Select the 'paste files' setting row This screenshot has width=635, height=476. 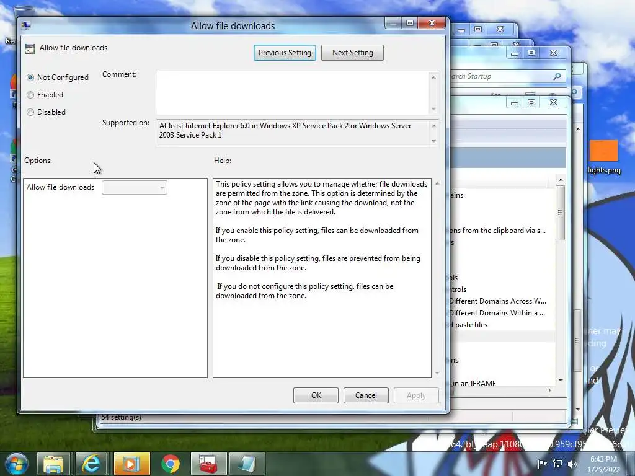click(469, 325)
